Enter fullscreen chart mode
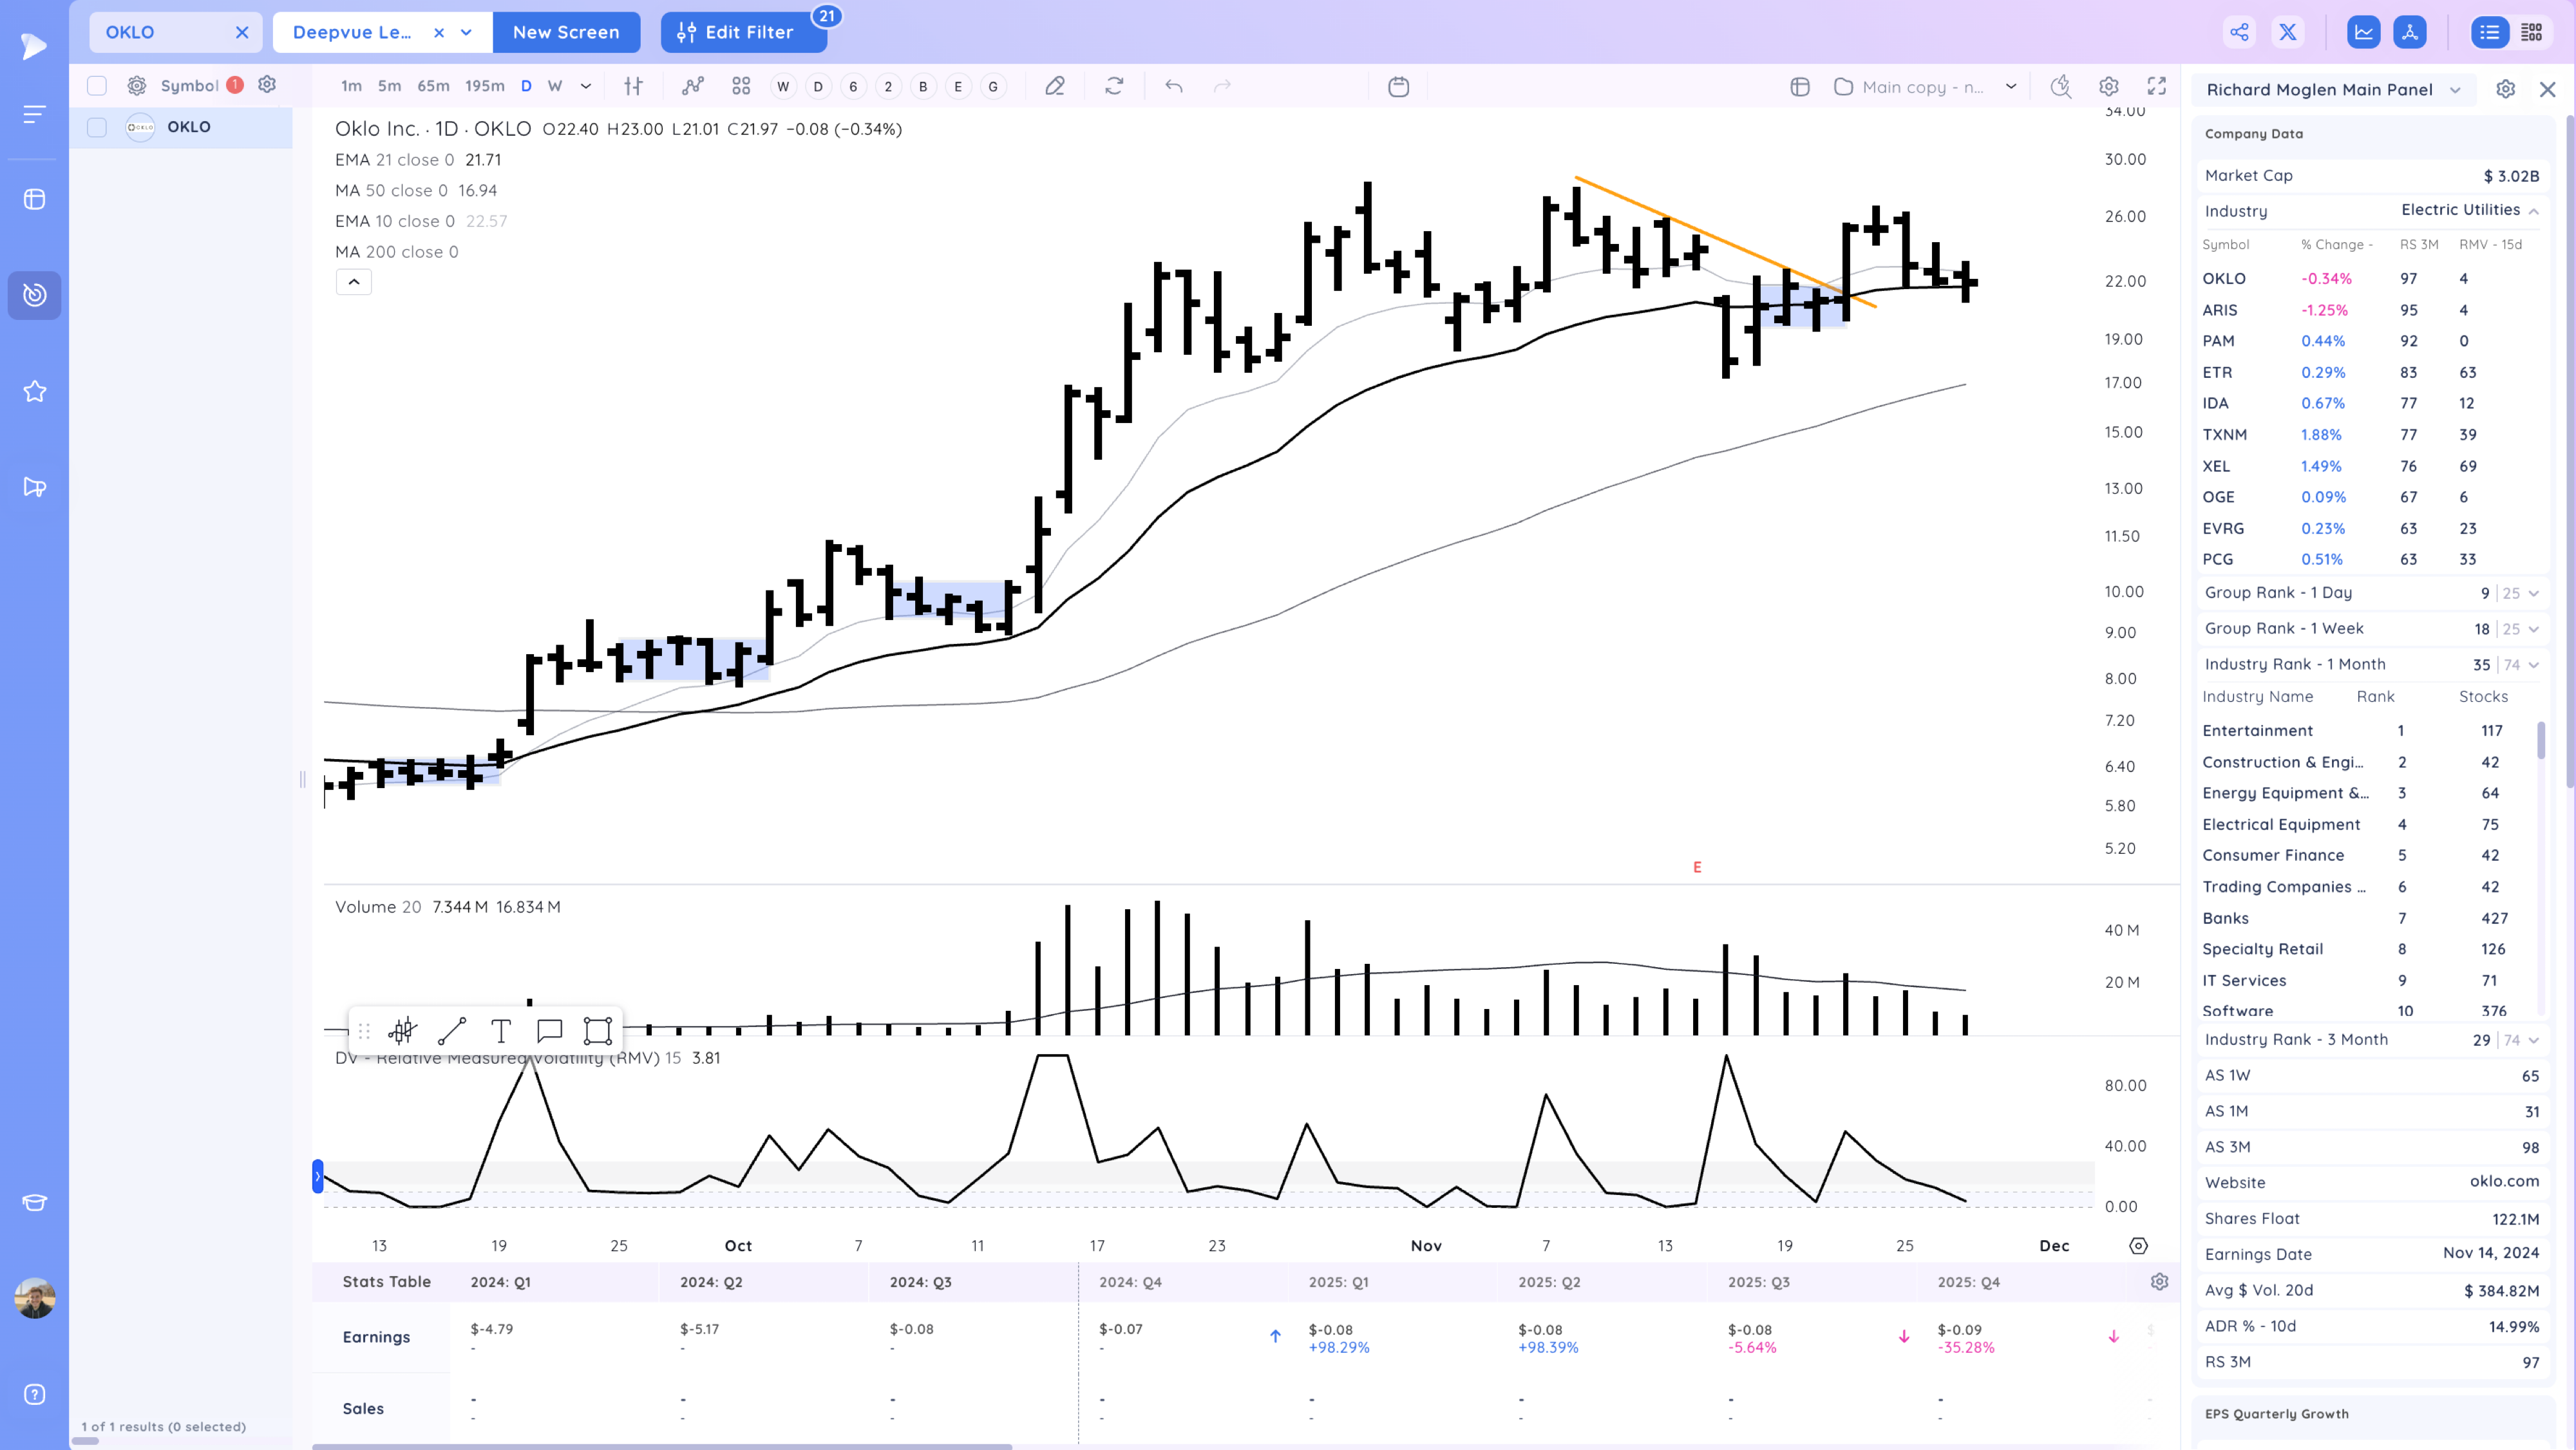2576x1450 pixels. pos(2157,86)
